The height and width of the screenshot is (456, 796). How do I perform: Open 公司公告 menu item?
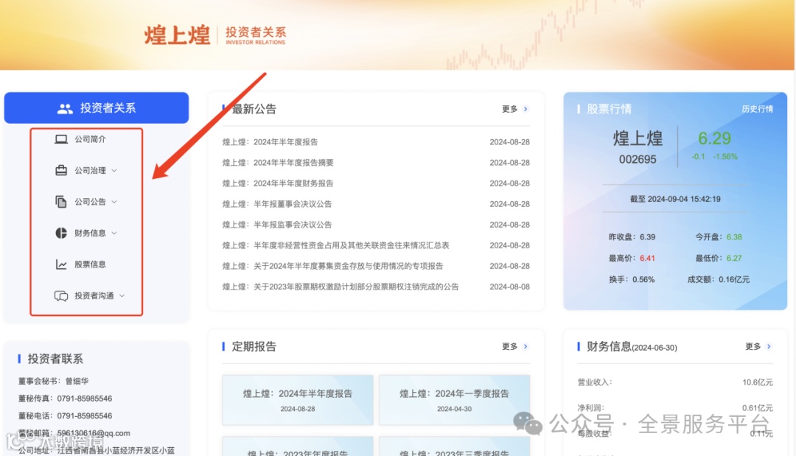(x=91, y=202)
